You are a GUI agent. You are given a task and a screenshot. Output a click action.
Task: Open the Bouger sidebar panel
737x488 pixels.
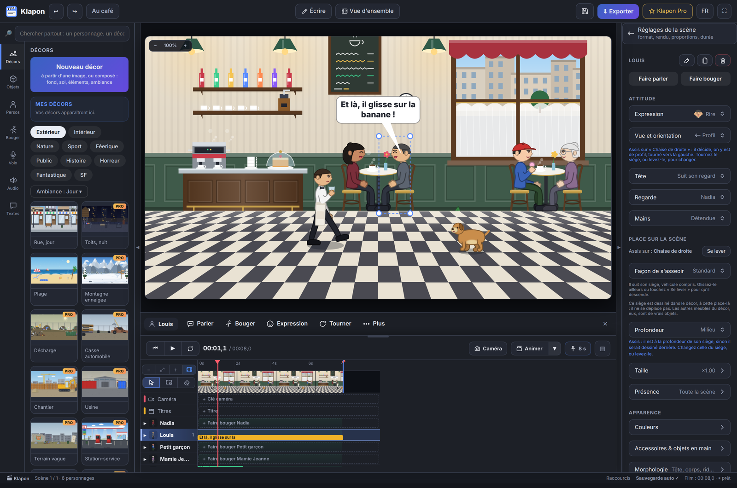[x=13, y=133]
